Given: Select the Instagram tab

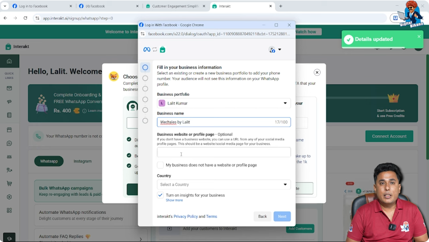Looking at the screenshot, I should click(82, 161).
